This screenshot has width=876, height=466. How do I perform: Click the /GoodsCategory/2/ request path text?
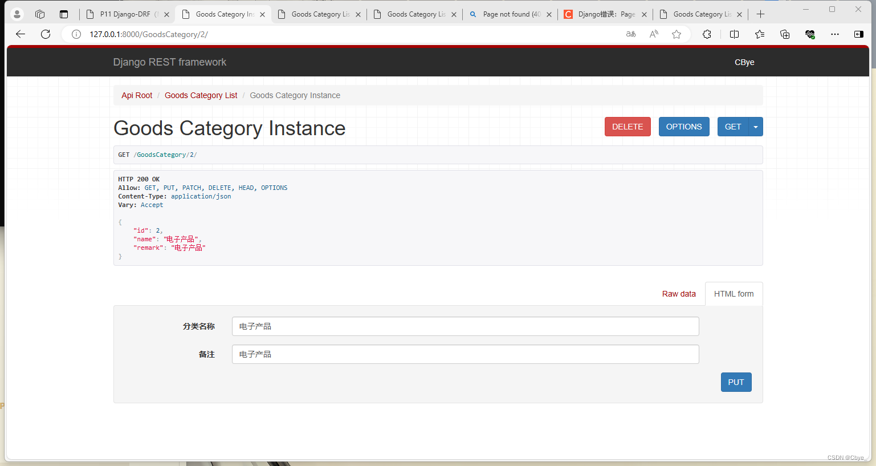[165, 155]
